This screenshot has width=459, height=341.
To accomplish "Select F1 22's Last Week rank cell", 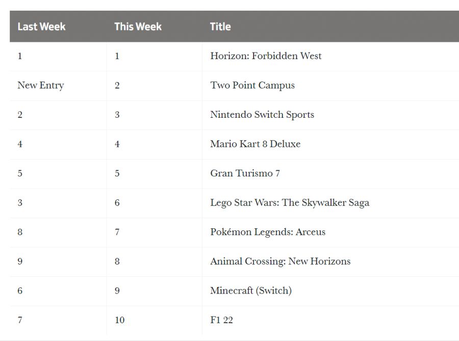I will tap(20, 320).
